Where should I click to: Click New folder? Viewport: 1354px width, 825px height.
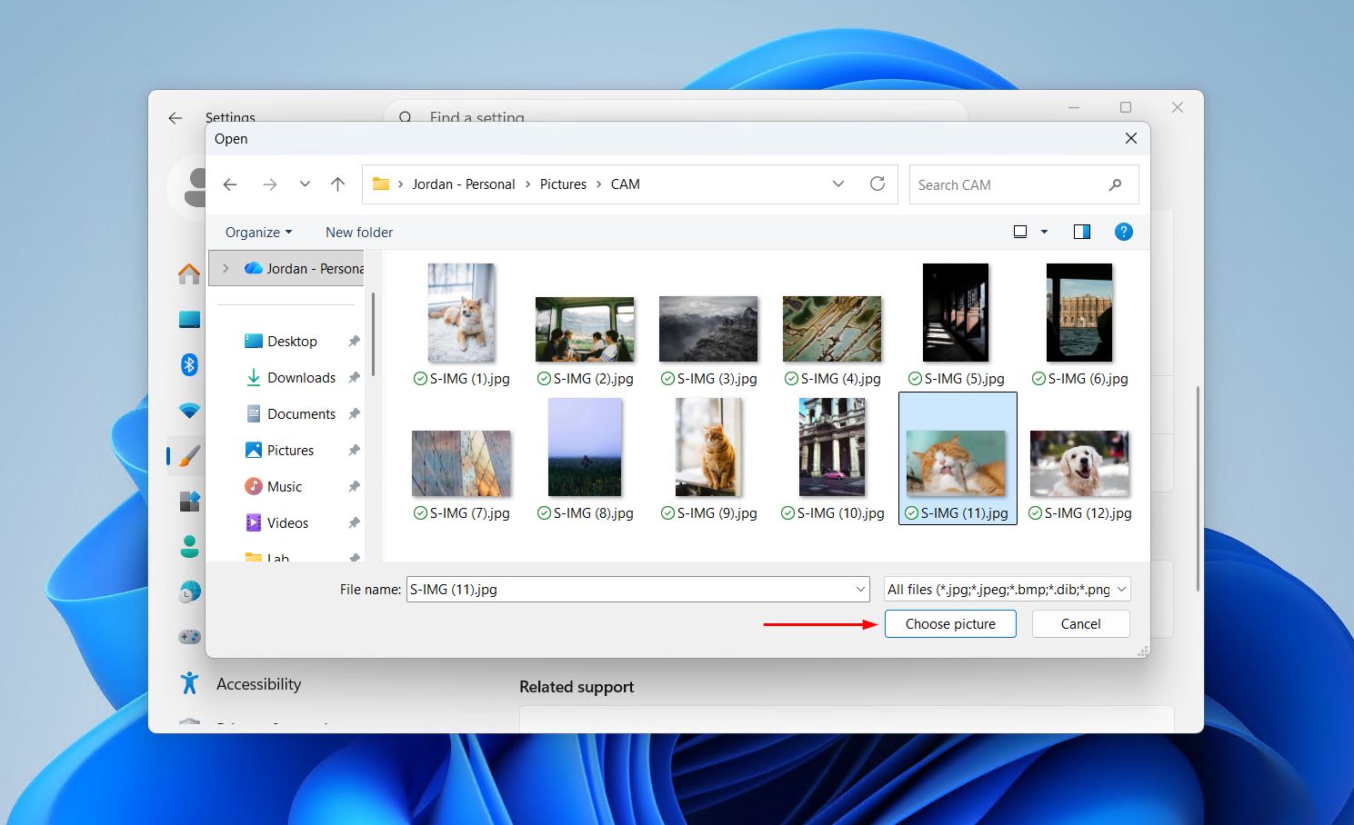(x=359, y=233)
